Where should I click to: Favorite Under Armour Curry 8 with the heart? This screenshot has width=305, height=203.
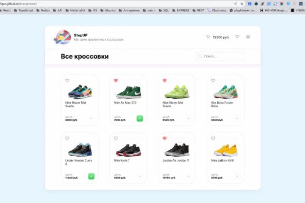67,138
